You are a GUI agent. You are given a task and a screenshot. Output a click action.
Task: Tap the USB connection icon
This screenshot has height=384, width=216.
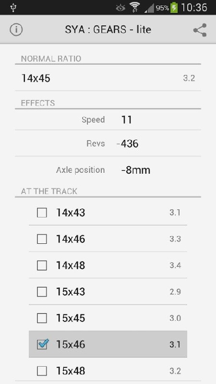click(13, 8)
